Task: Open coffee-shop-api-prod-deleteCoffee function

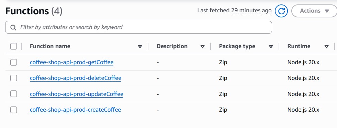Action: click(x=76, y=78)
